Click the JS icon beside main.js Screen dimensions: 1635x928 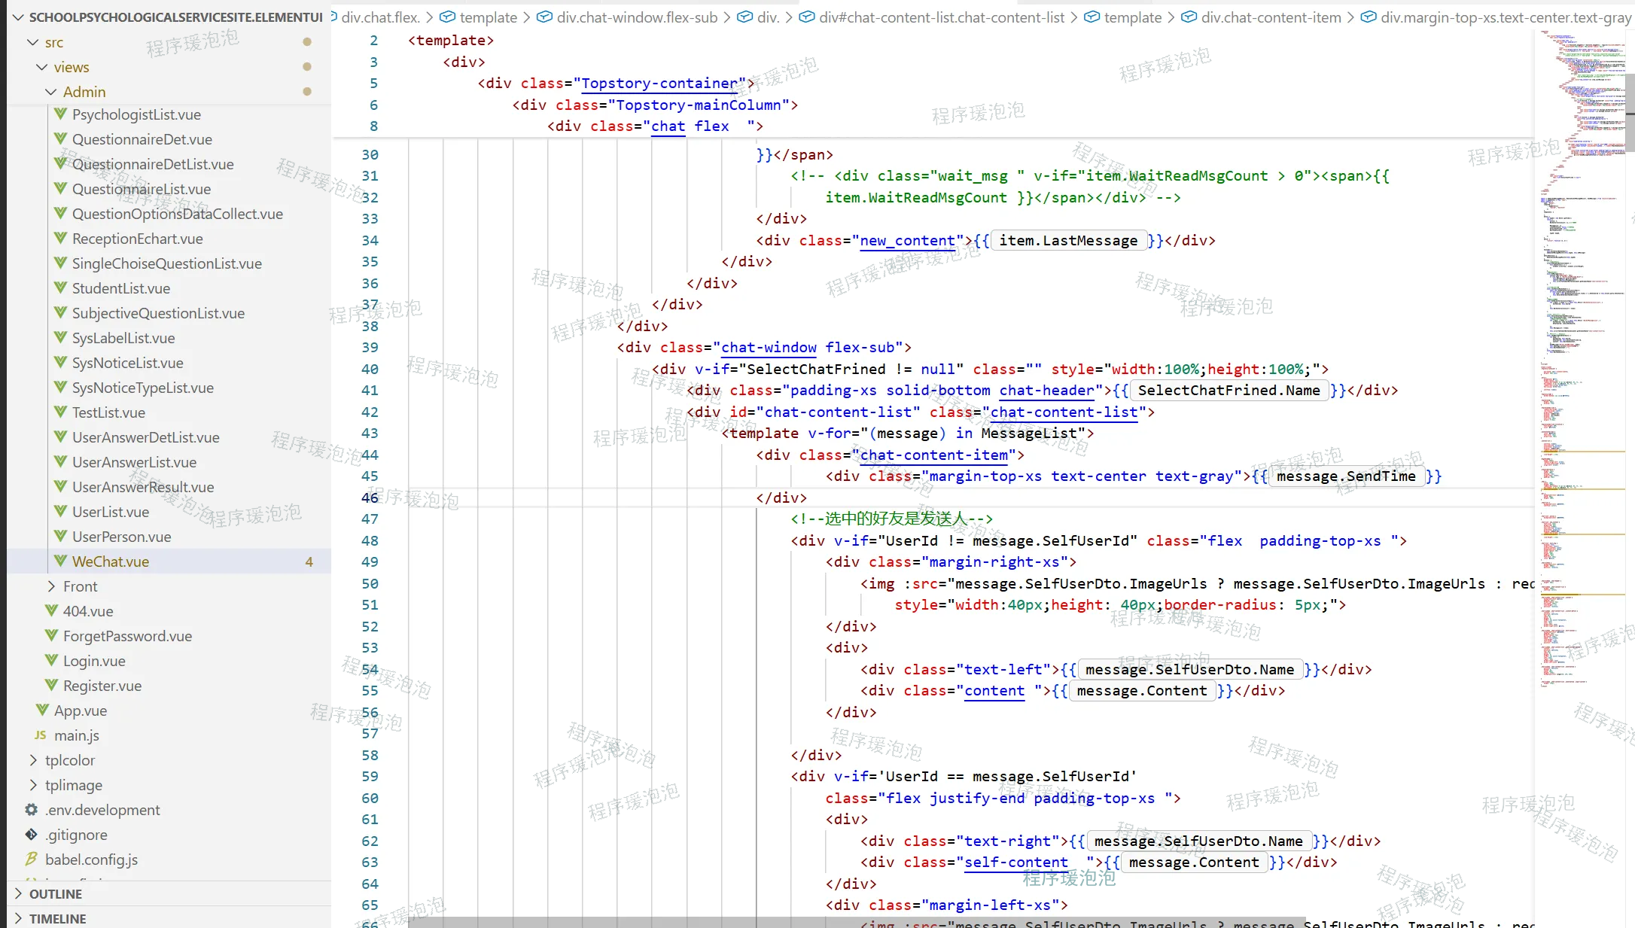click(x=41, y=735)
